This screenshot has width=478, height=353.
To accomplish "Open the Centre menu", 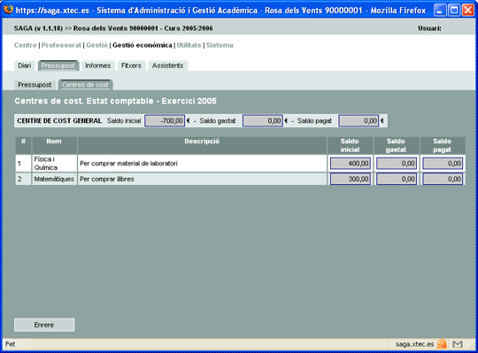I will click(26, 45).
